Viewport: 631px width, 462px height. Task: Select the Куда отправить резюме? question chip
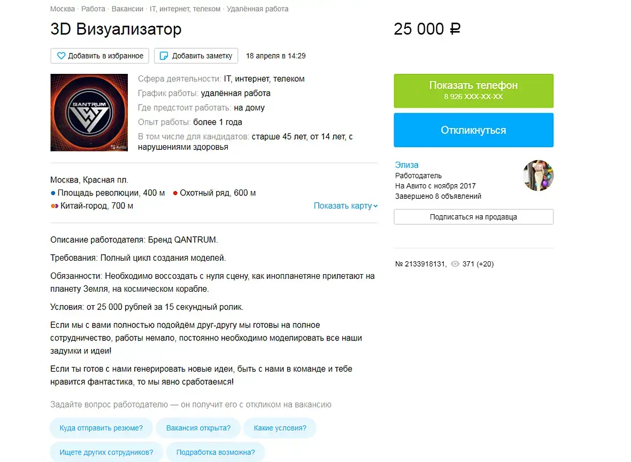101,428
